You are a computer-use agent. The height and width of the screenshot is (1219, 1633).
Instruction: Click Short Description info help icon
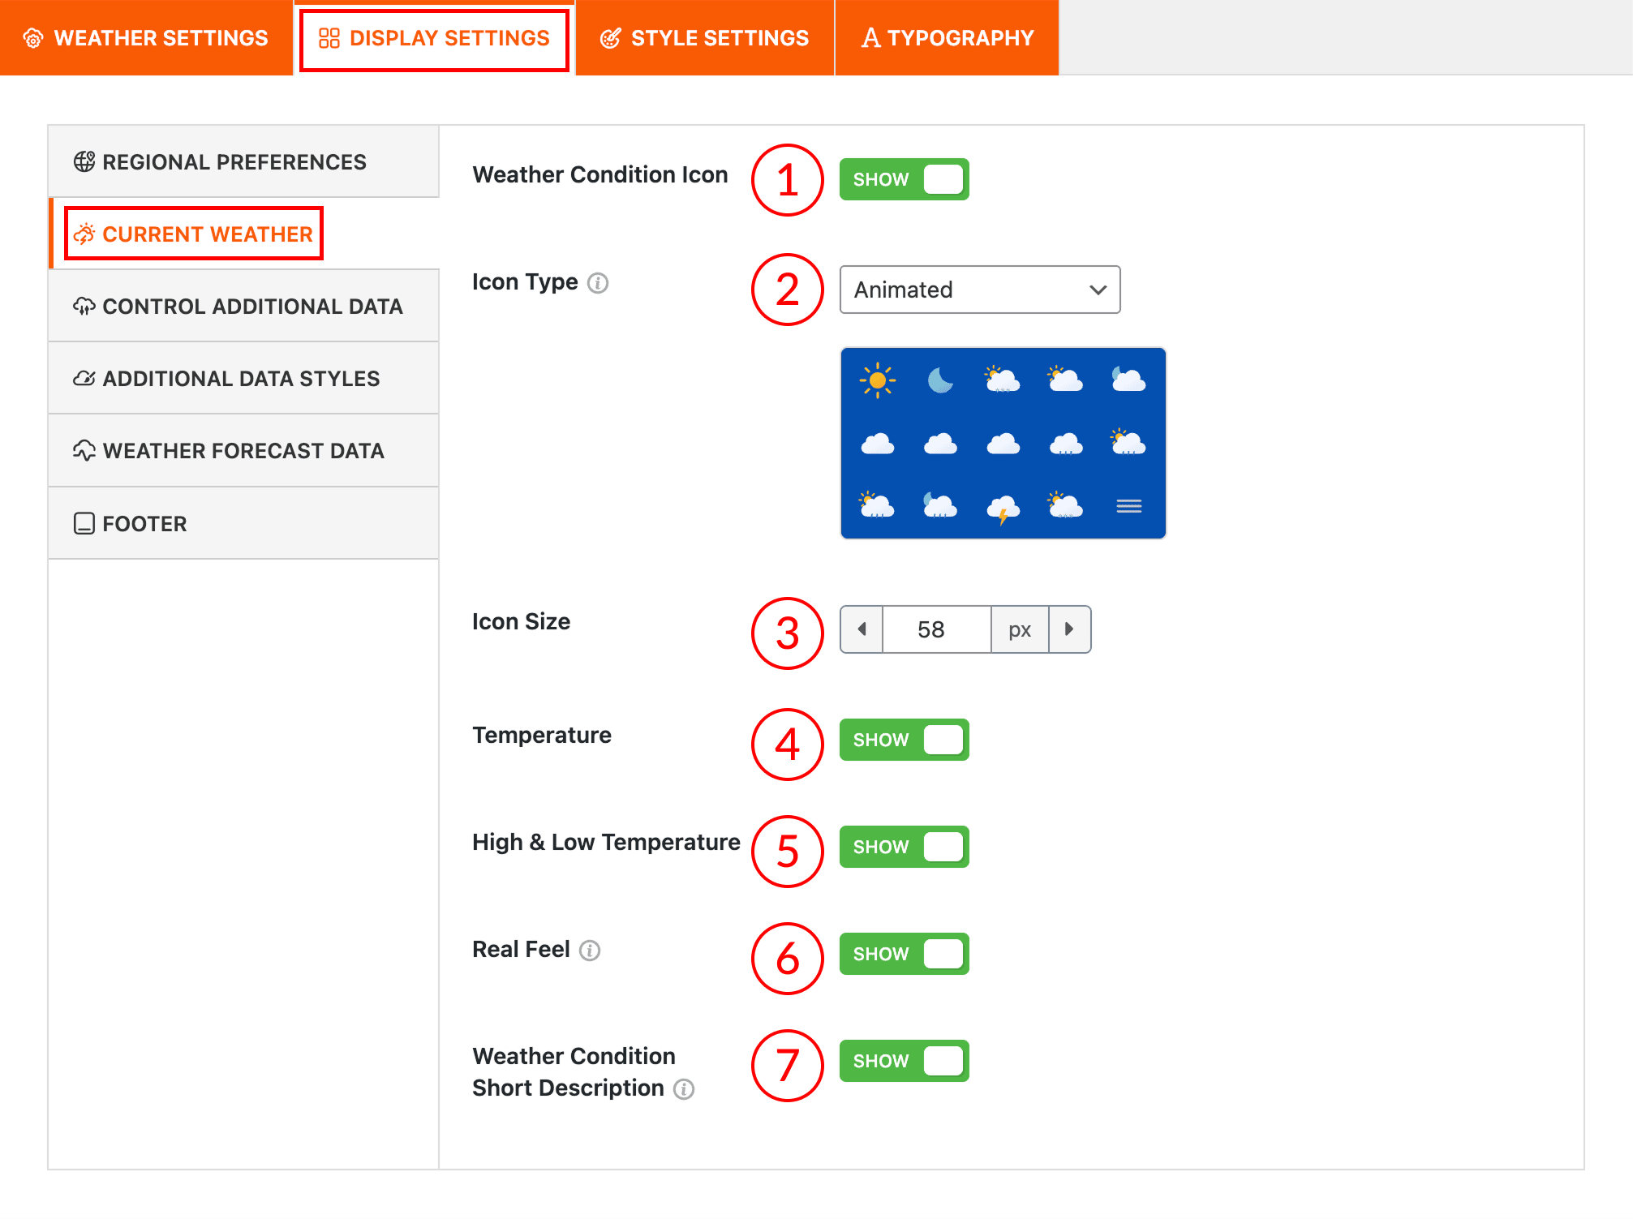coord(684,1089)
